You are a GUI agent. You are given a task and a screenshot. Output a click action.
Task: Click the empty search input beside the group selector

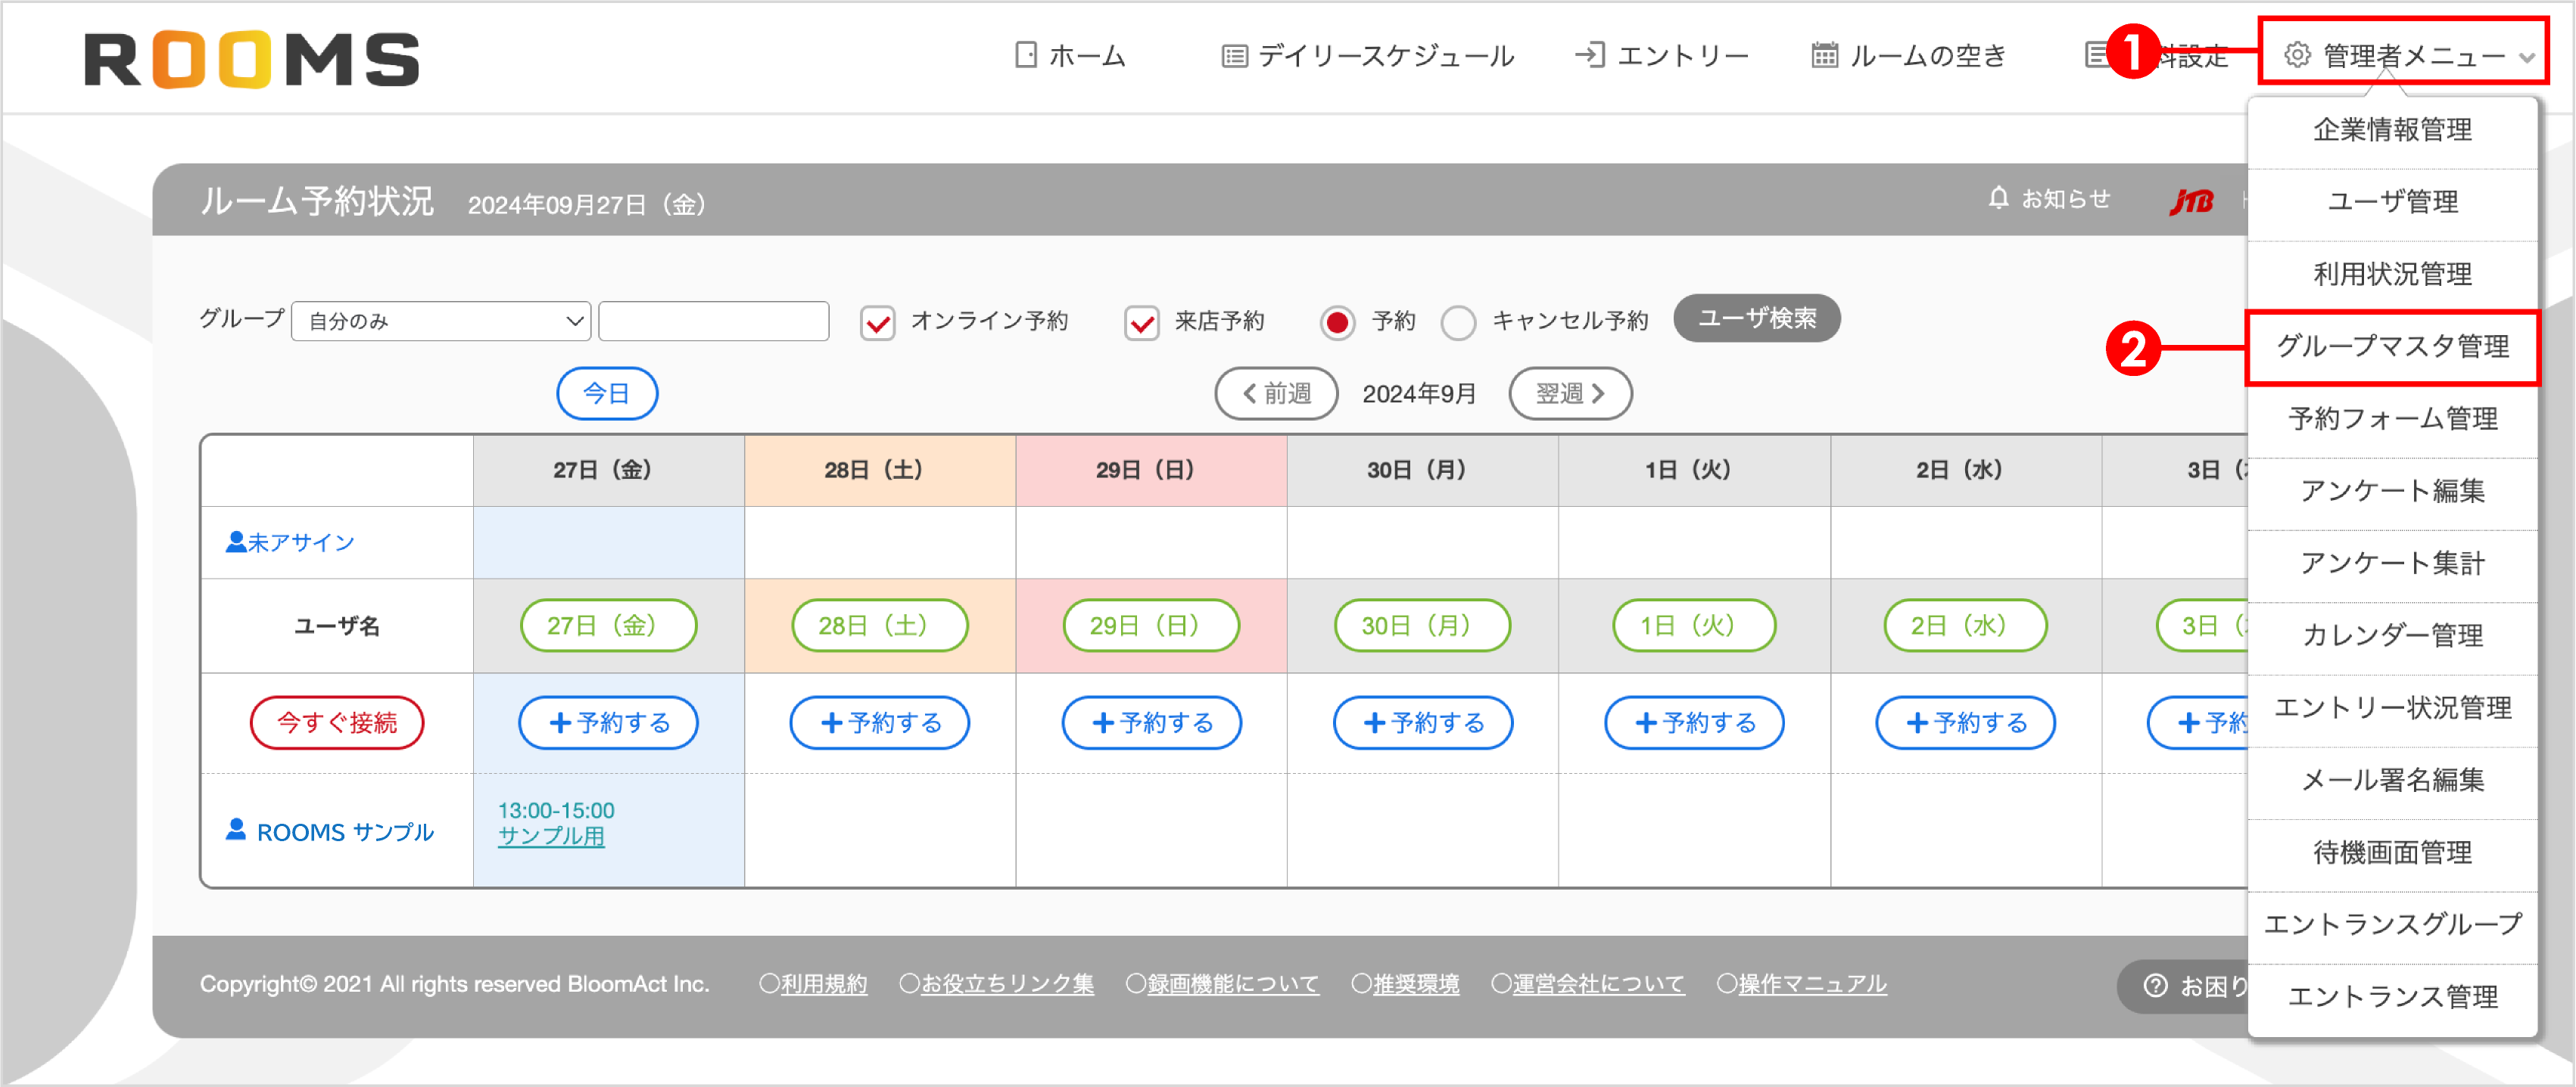[x=713, y=321]
